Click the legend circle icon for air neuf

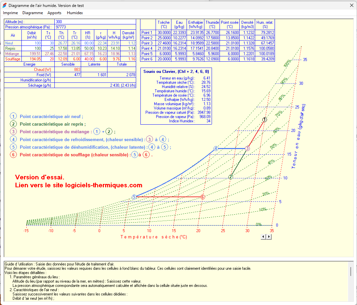coord(13,116)
